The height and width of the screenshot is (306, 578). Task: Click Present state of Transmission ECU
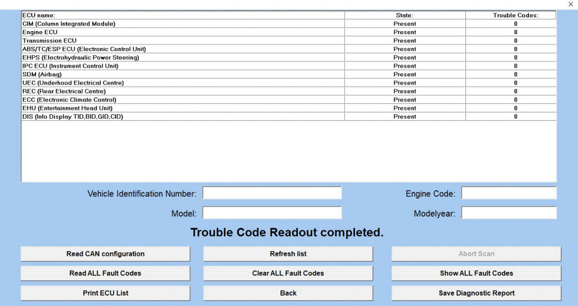[x=405, y=40]
